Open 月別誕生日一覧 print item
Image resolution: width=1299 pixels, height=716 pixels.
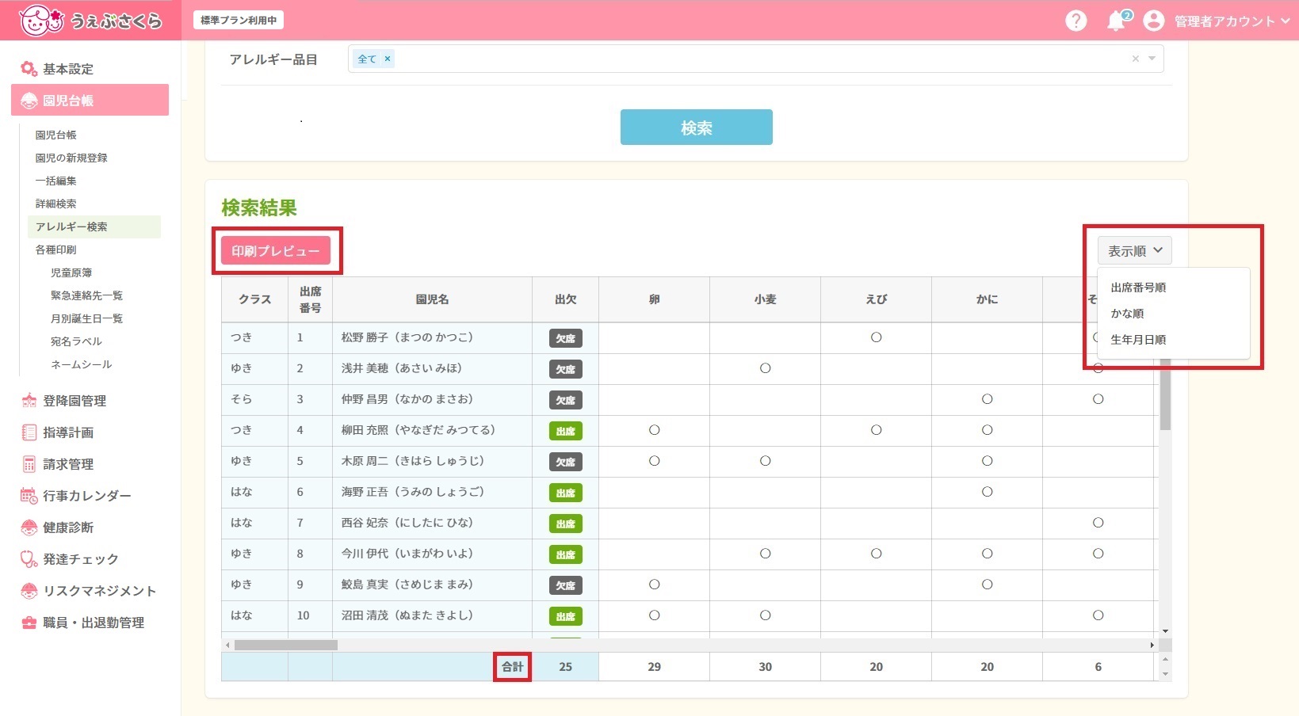point(86,318)
